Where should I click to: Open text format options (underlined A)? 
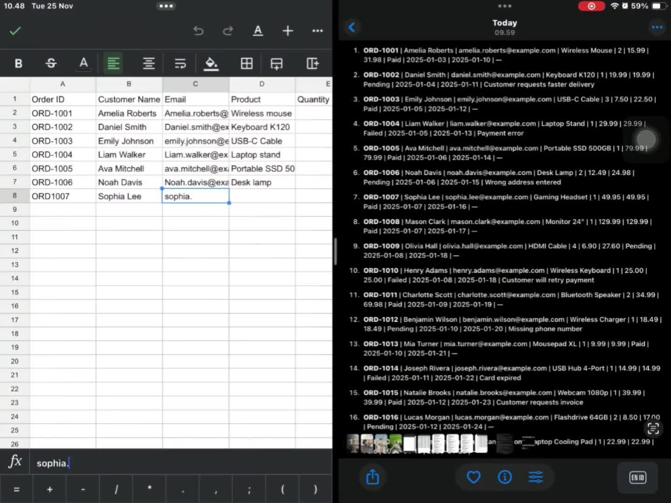258,31
